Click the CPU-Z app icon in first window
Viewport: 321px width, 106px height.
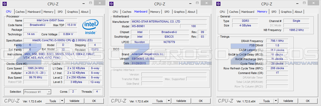[4, 4]
